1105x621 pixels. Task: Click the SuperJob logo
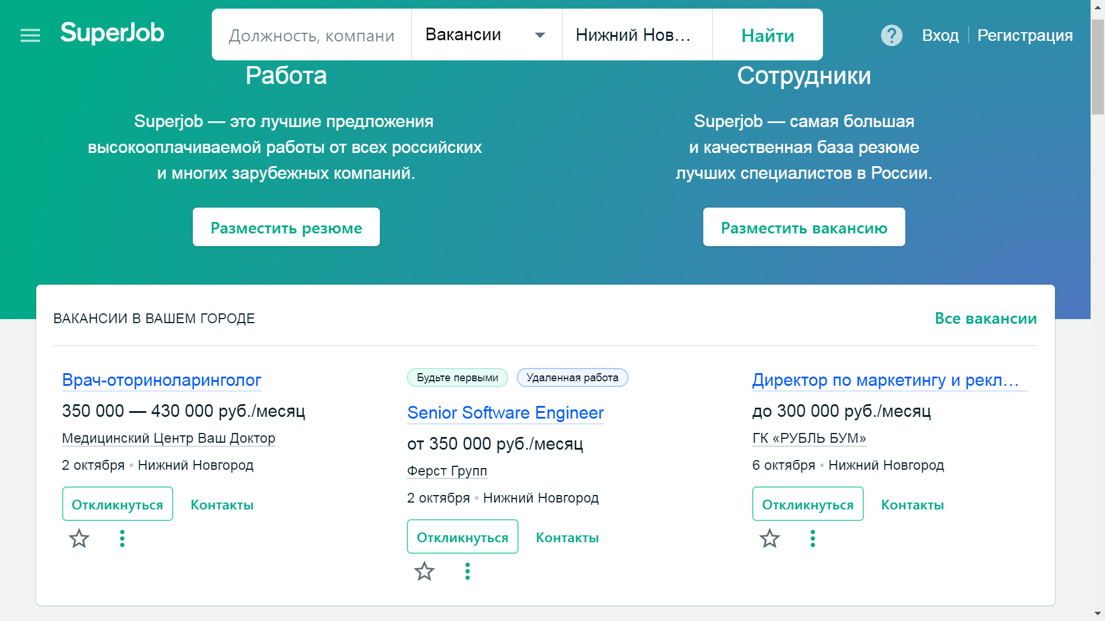[x=112, y=33]
